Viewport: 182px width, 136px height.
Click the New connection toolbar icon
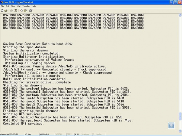2,11
